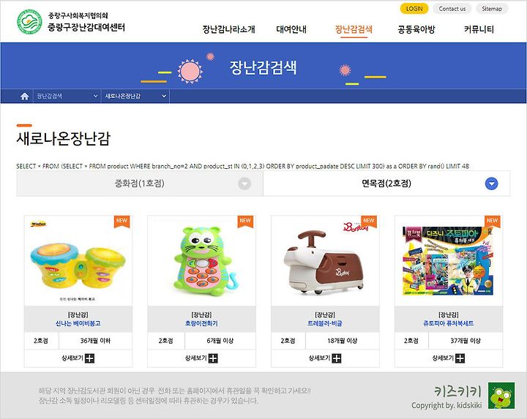The width and height of the screenshot is (527, 419).
Task: Select the 면목점(2호점) branch tab
Action: point(386,184)
